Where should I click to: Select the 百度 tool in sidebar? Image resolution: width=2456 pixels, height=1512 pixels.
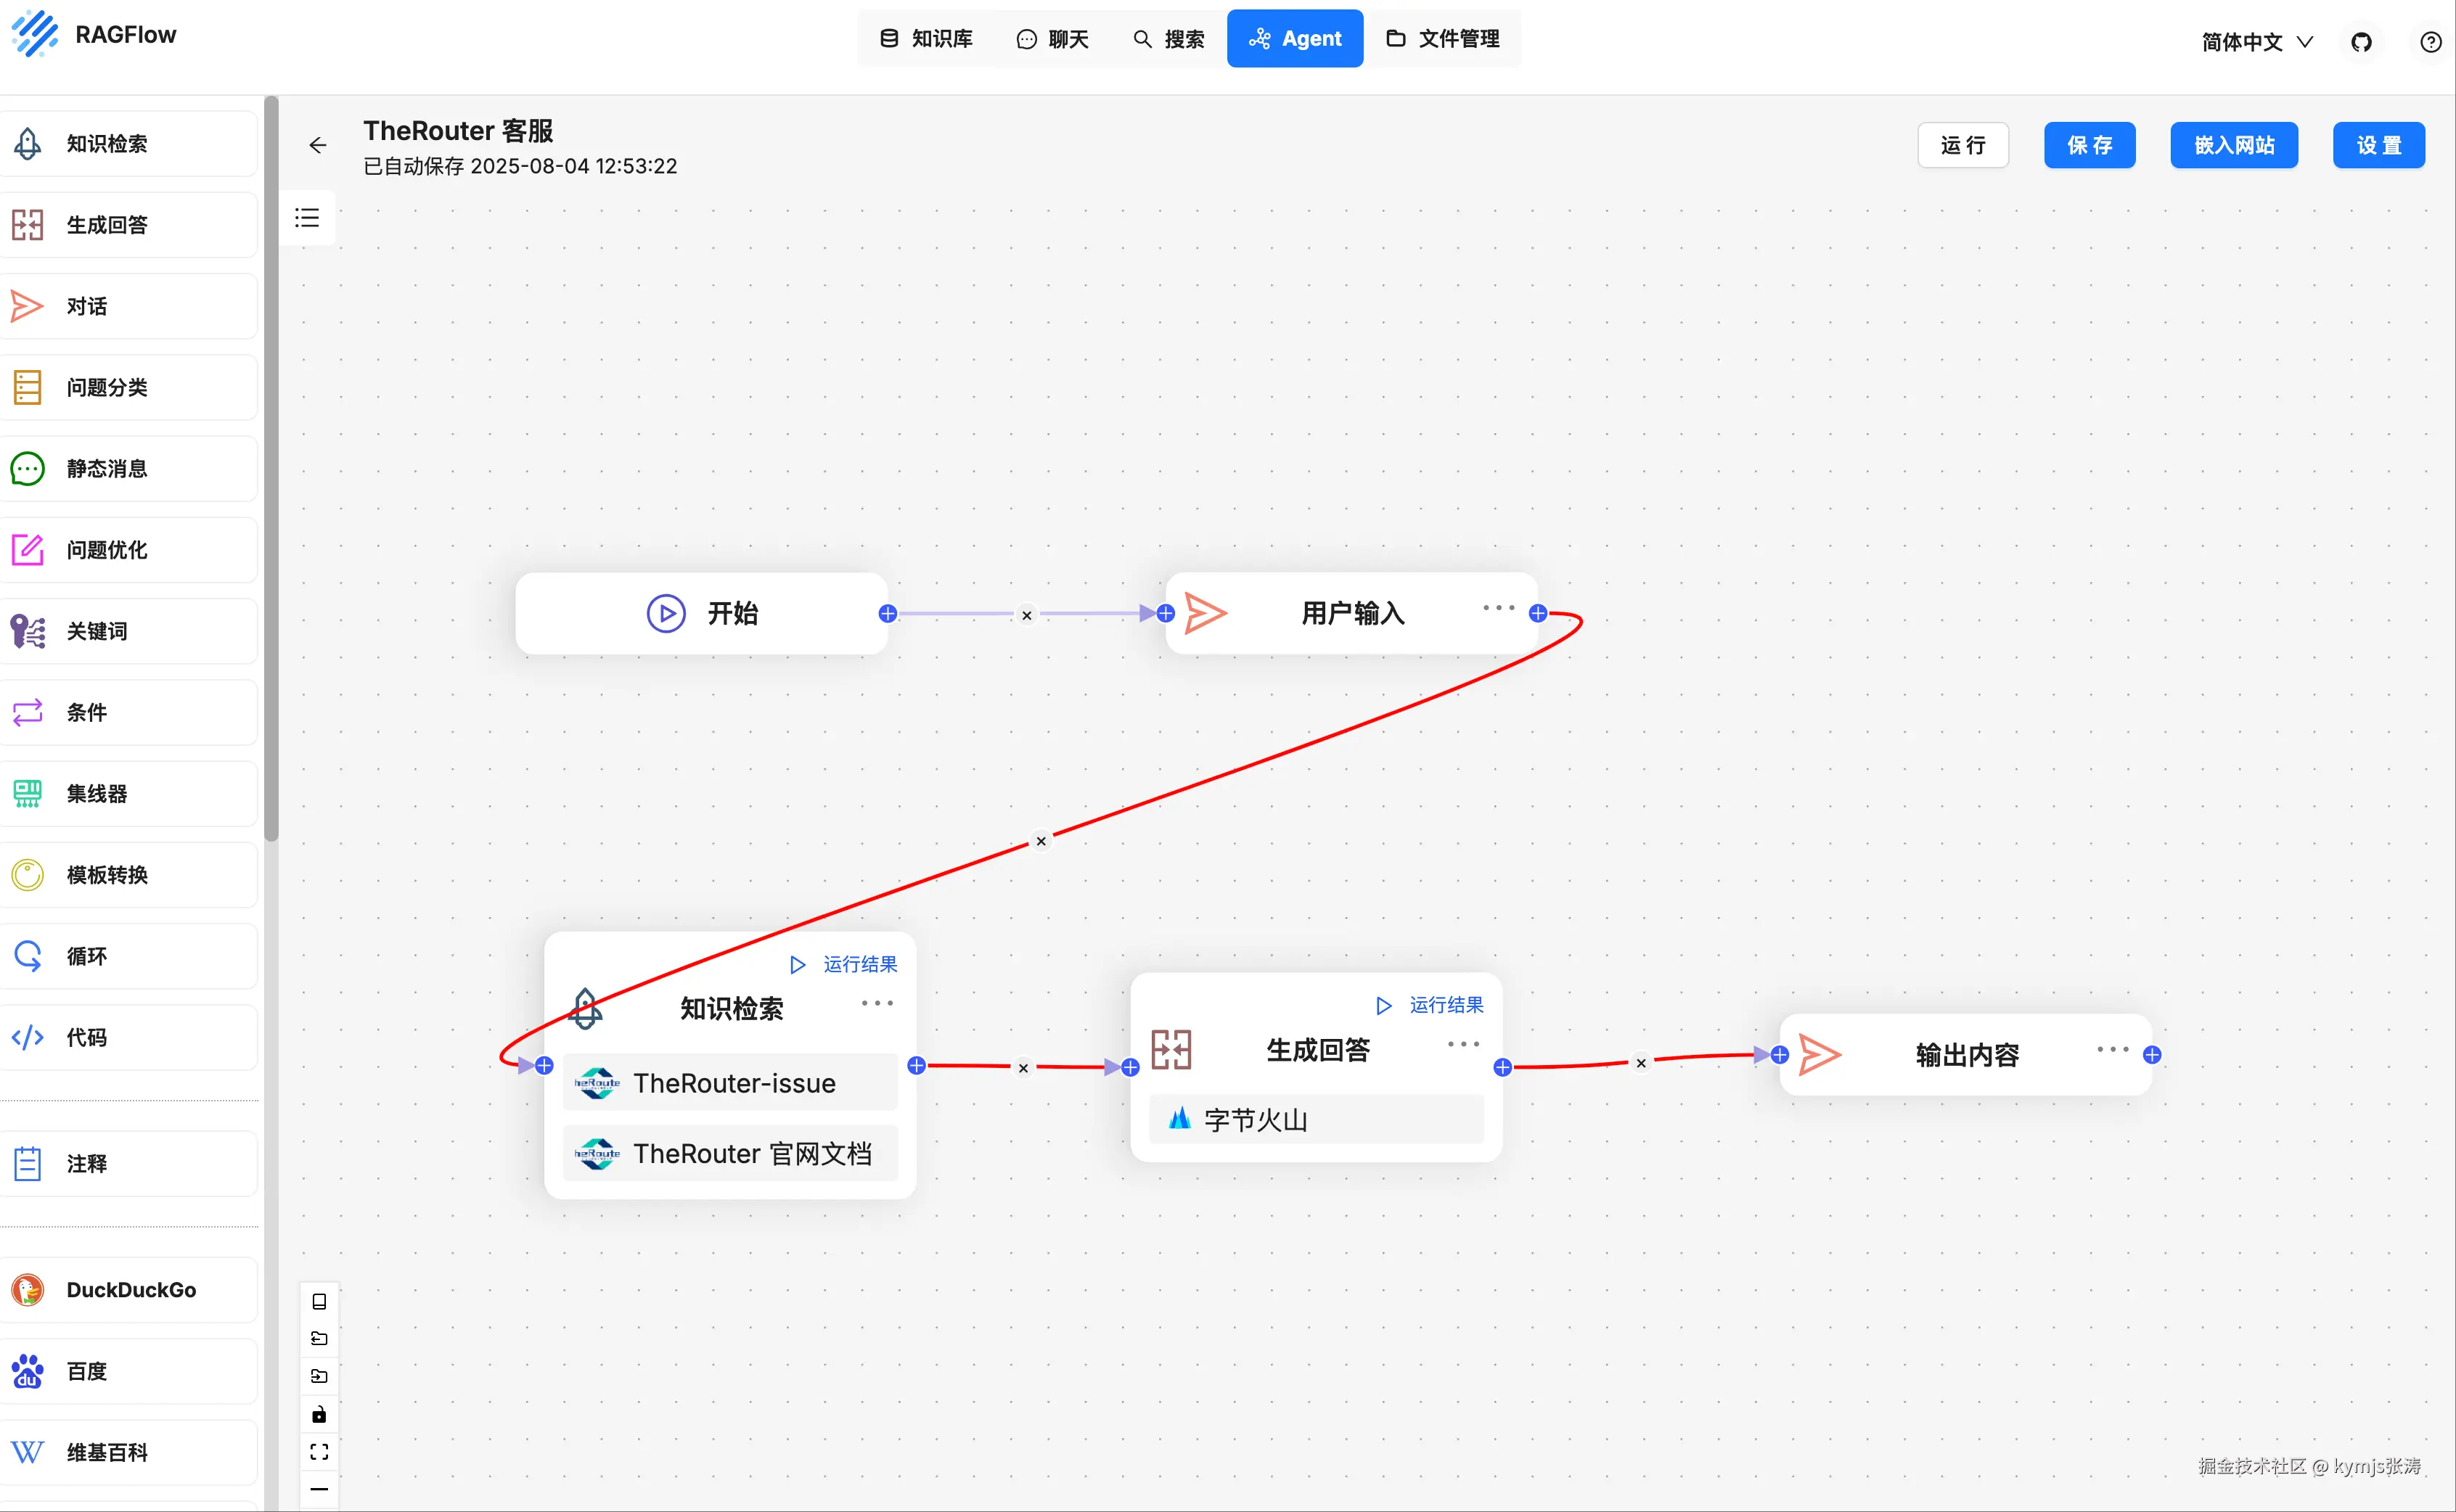coord(129,1371)
